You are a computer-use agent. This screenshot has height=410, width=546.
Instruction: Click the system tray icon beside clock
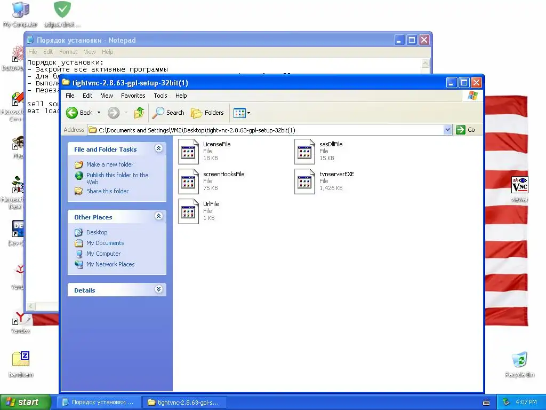[507, 403]
